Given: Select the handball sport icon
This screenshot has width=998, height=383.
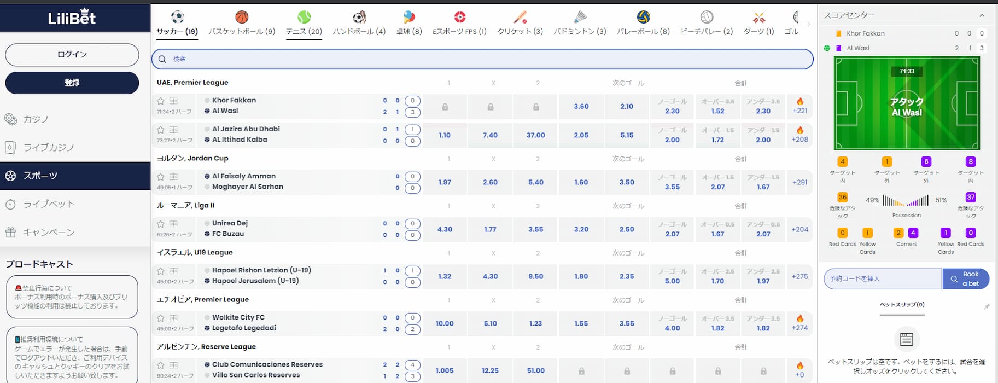Looking at the screenshot, I should 359,17.
